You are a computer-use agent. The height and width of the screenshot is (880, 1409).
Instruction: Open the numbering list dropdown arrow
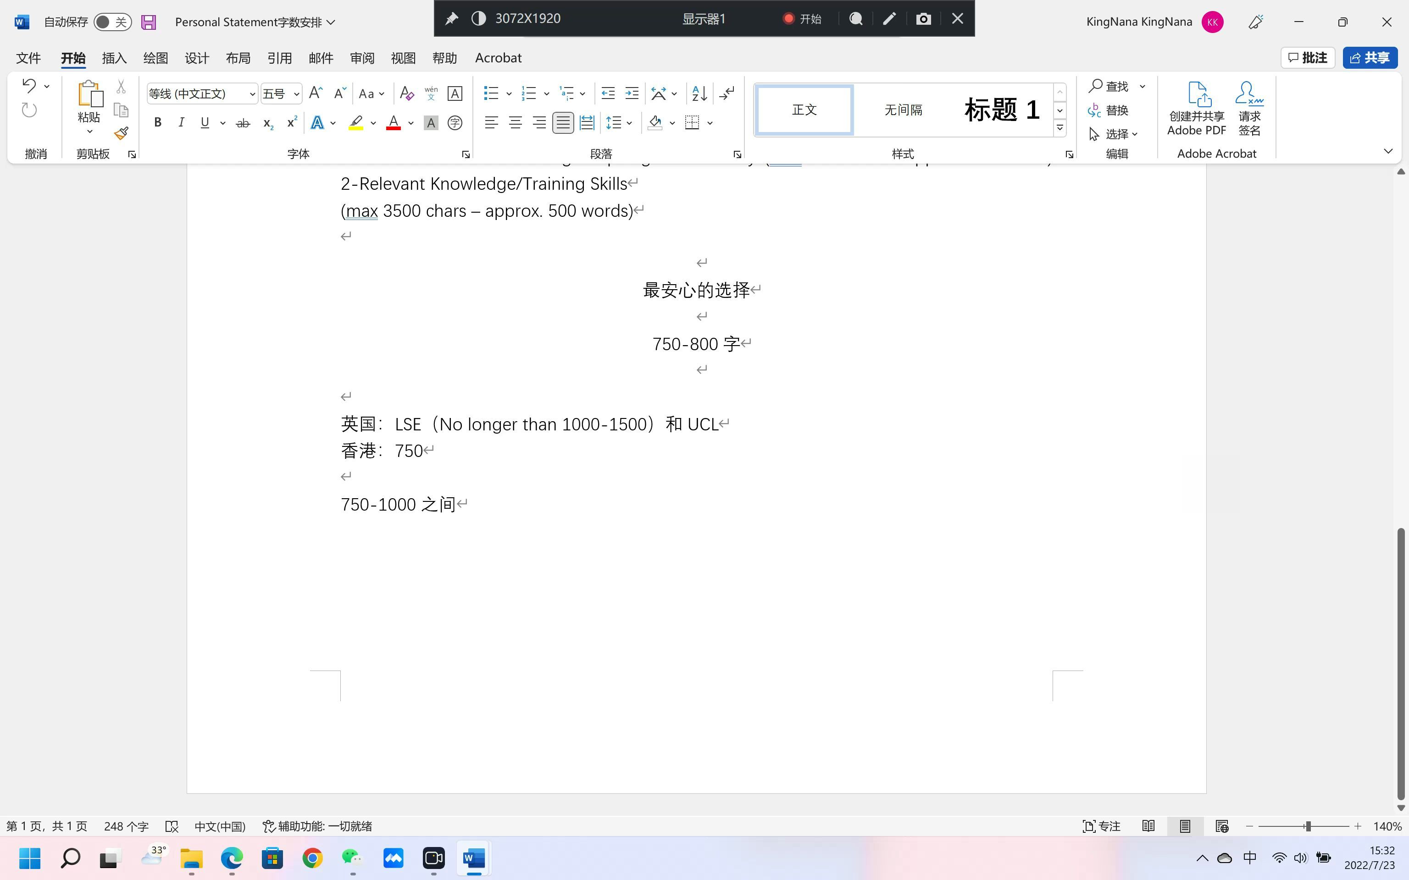tap(546, 93)
